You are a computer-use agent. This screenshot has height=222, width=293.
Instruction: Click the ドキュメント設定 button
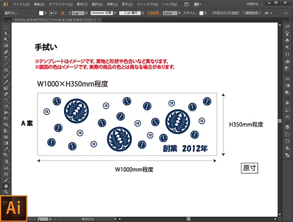226,14
